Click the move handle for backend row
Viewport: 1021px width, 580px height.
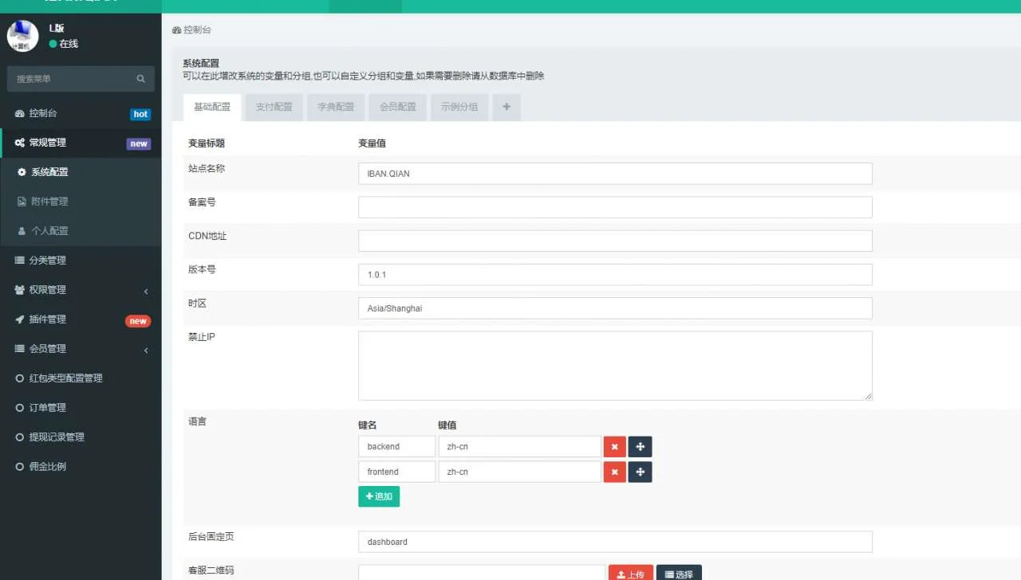pos(640,447)
